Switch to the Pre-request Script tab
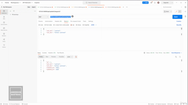The image size is (188, 105). click(75, 21)
